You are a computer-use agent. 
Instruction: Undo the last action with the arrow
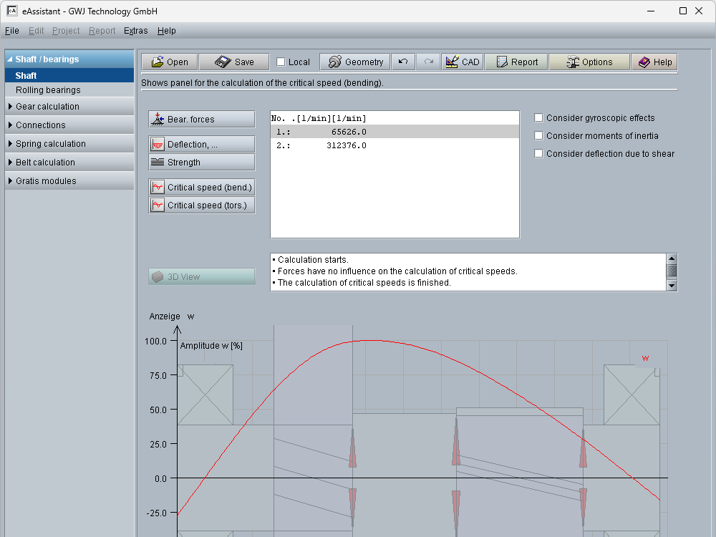pos(403,62)
